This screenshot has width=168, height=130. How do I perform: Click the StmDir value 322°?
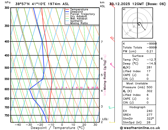(x=150, y=118)
